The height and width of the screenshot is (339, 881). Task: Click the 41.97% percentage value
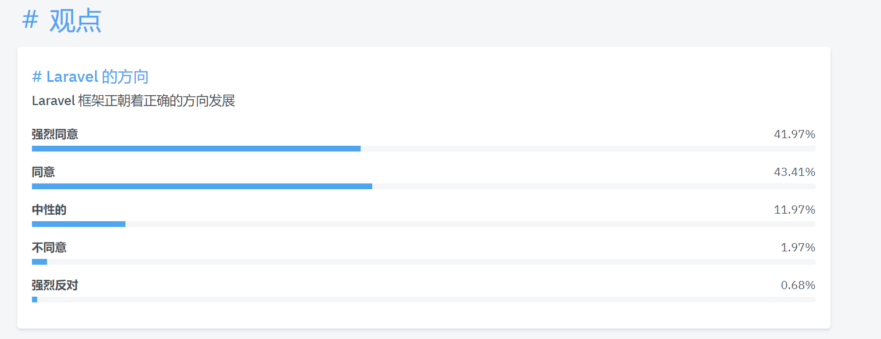(x=794, y=134)
